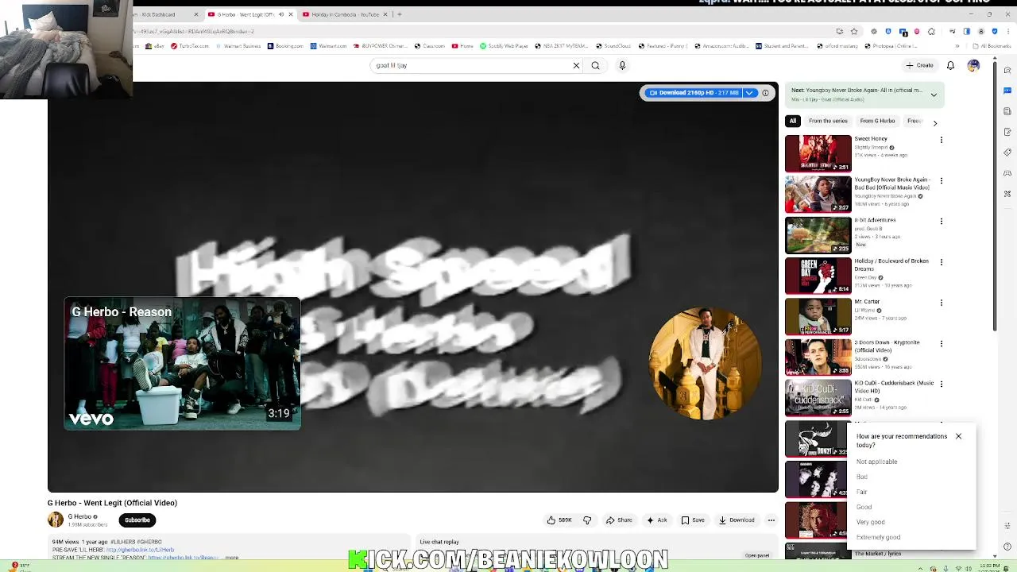Open Green Day Holiday video title

pos(891,265)
